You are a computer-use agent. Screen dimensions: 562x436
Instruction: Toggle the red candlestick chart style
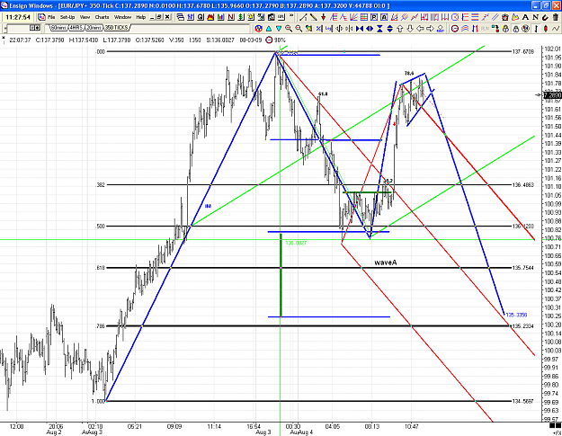(546, 28)
